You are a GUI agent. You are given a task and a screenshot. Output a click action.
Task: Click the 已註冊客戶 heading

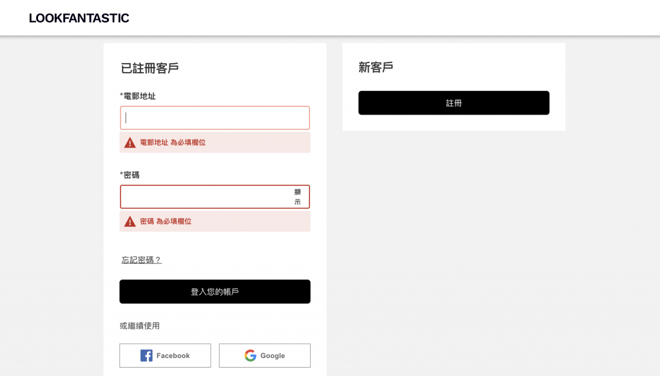pyautogui.click(x=150, y=68)
